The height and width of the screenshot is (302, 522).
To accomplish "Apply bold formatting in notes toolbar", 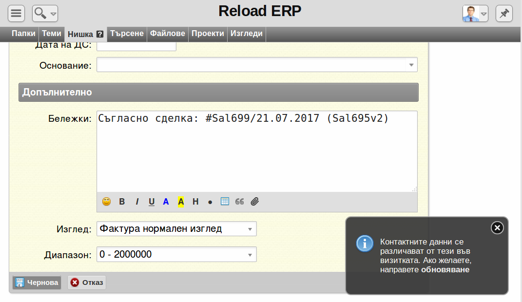I will pyautogui.click(x=122, y=202).
